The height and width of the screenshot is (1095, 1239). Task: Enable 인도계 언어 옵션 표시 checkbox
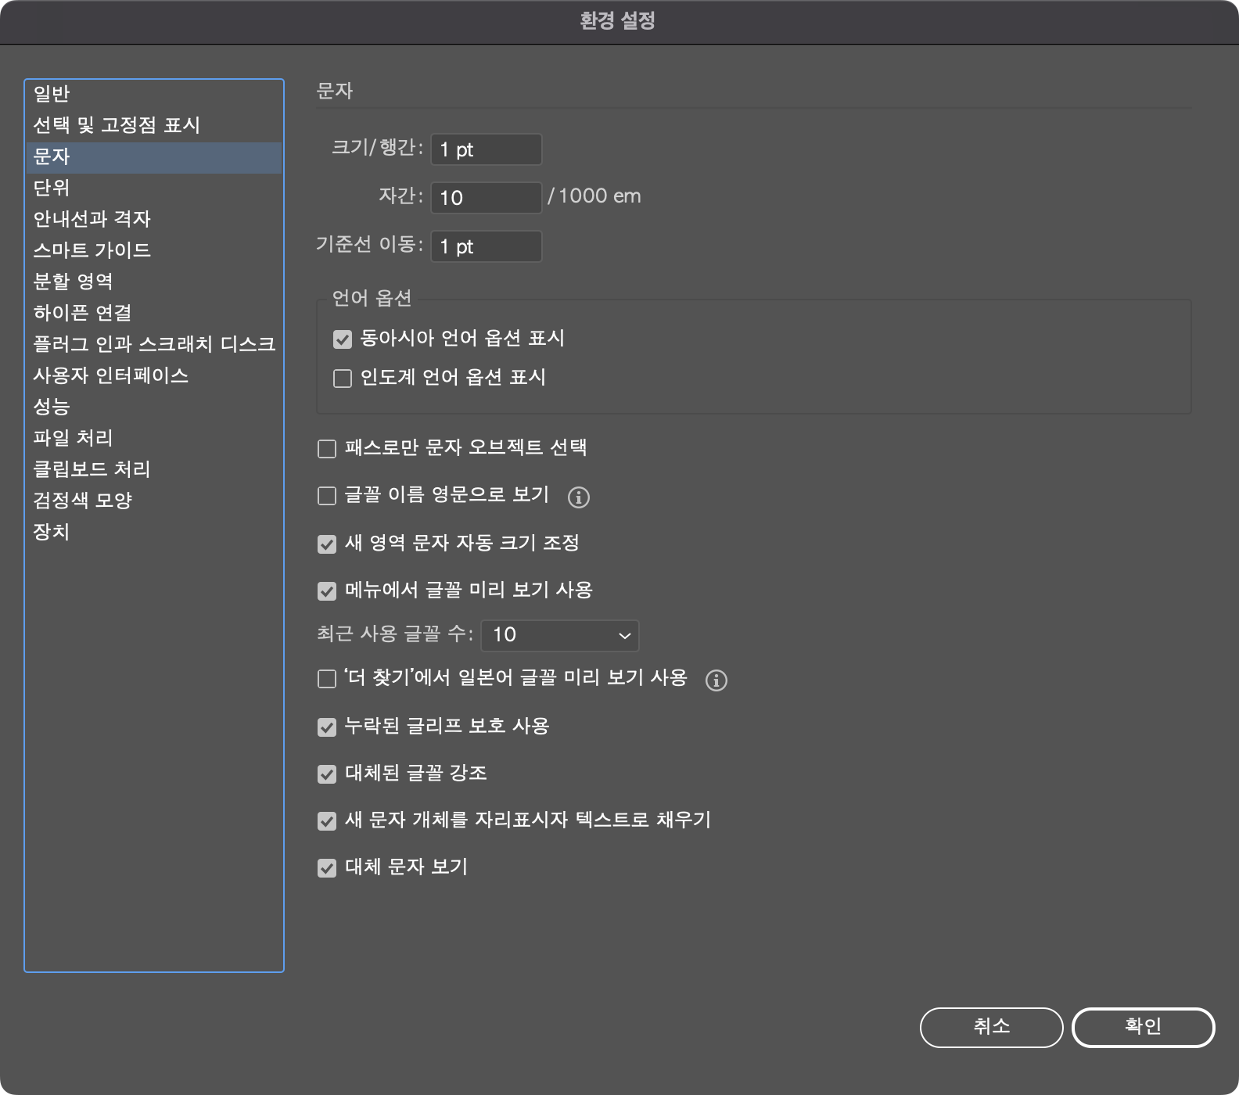tap(343, 379)
